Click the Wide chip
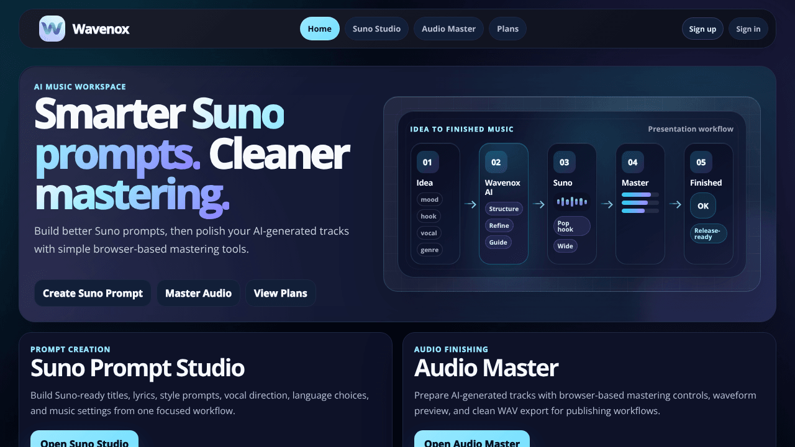This screenshot has height=447, width=795. tap(565, 246)
